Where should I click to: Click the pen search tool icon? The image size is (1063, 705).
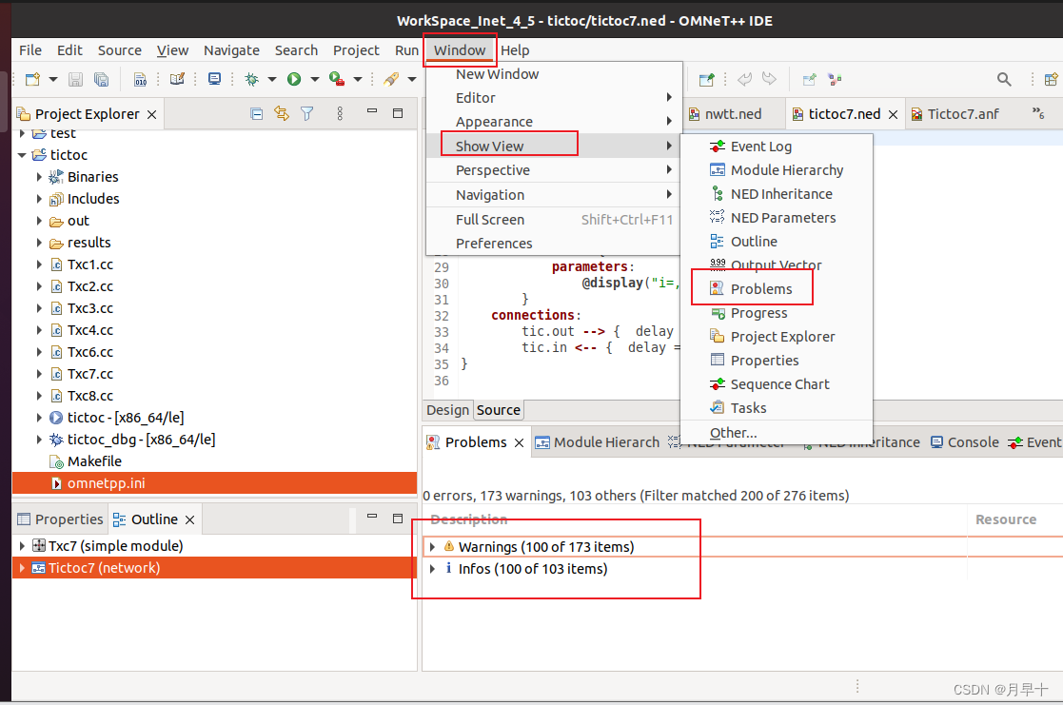[390, 79]
